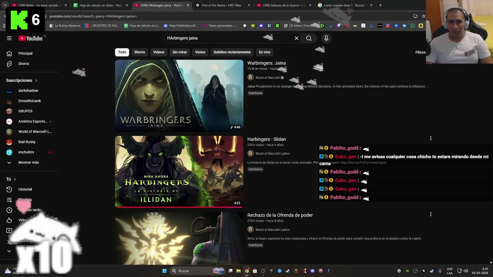Open the Playlists icon in sidebar
493x277 pixels.
click(9, 200)
